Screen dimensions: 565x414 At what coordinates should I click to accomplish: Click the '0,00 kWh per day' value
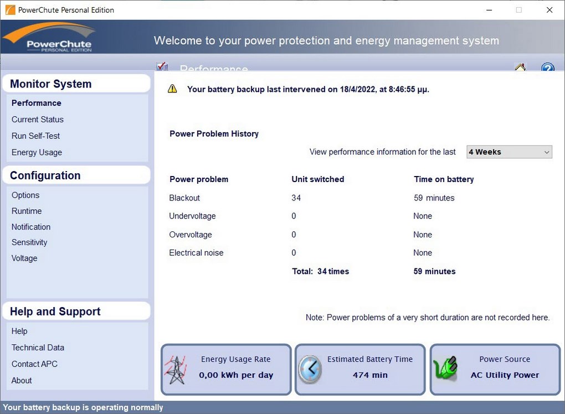tap(236, 375)
